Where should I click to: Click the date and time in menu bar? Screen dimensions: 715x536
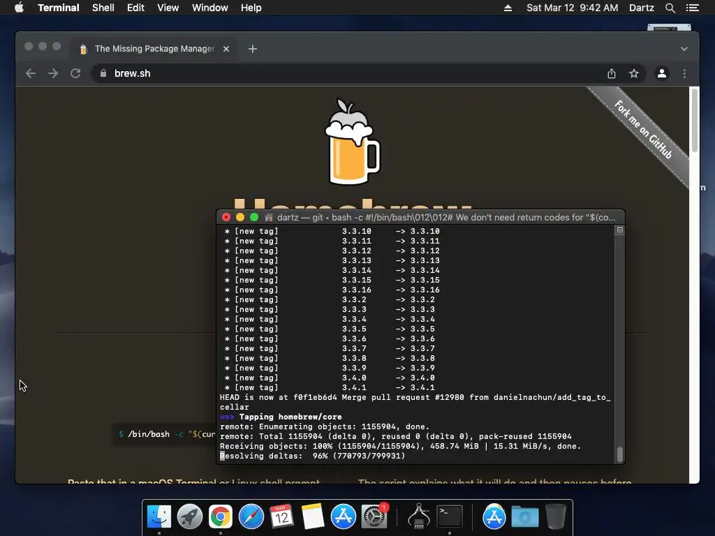573,8
